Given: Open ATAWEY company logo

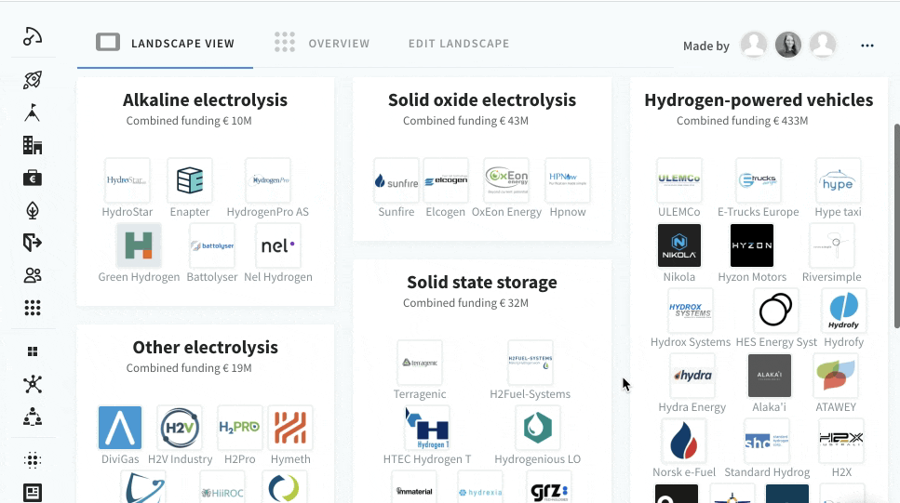Looking at the screenshot, I should tap(836, 376).
